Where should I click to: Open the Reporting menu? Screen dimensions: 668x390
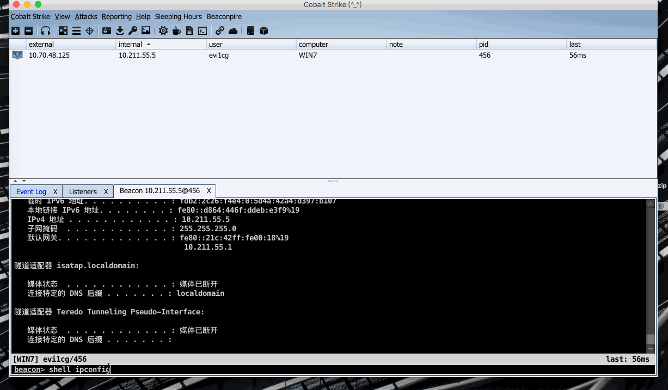(117, 17)
